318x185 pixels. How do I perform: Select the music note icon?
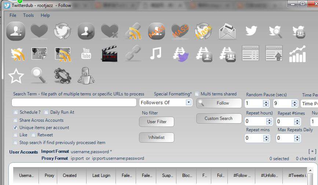point(156,53)
